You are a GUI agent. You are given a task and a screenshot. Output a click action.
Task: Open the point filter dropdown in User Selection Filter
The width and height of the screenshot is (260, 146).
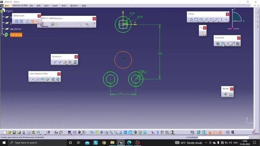(33, 79)
